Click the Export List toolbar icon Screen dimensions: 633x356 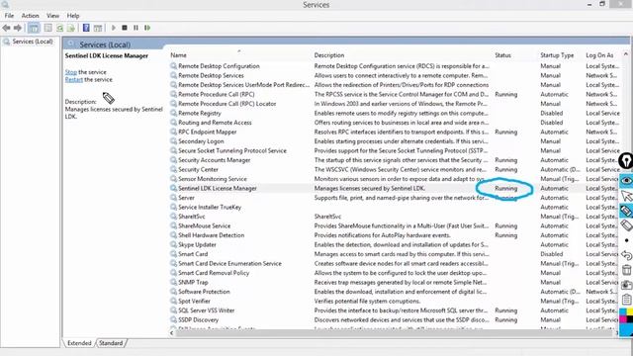(x=71, y=28)
